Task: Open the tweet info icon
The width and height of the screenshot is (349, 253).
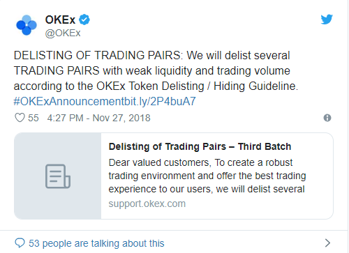Action: [x=327, y=118]
